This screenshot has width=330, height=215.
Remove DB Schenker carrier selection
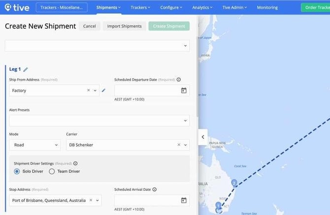[179, 145]
